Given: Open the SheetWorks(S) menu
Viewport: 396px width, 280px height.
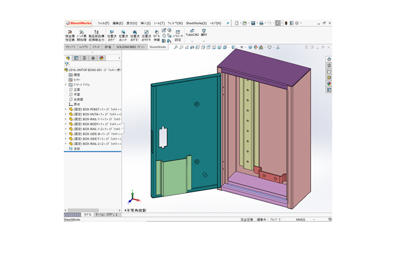Looking at the screenshot, I should click(196, 23).
